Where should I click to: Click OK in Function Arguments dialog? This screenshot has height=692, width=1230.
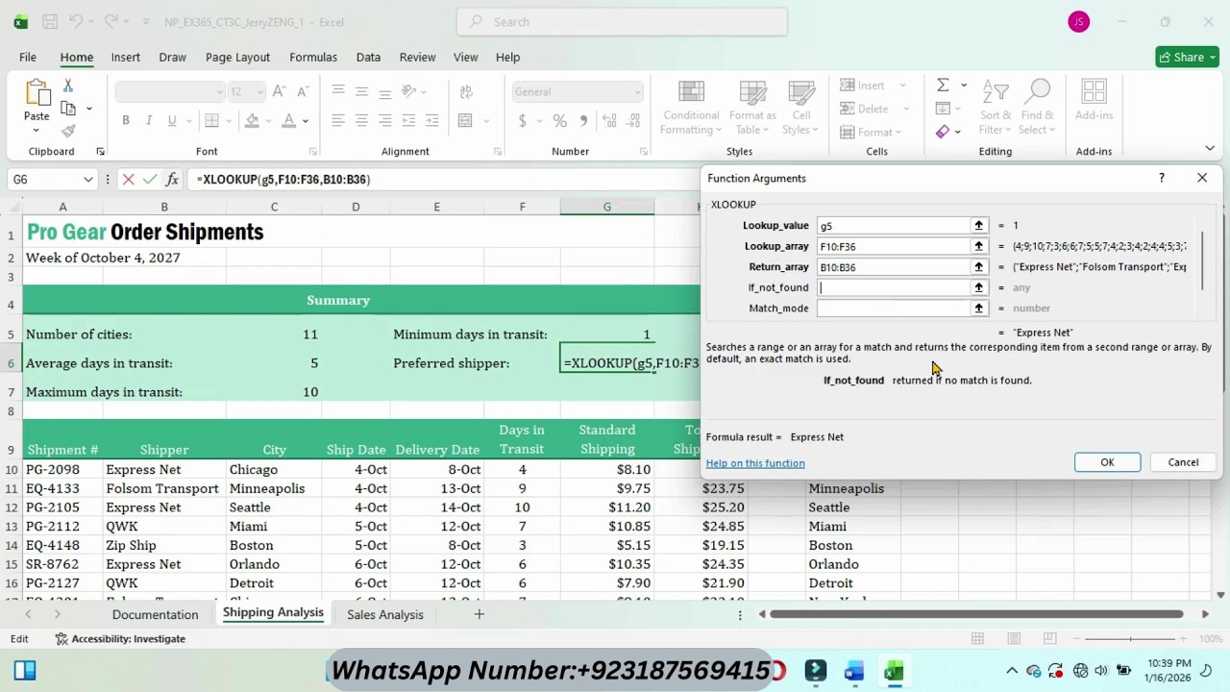tap(1107, 462)
